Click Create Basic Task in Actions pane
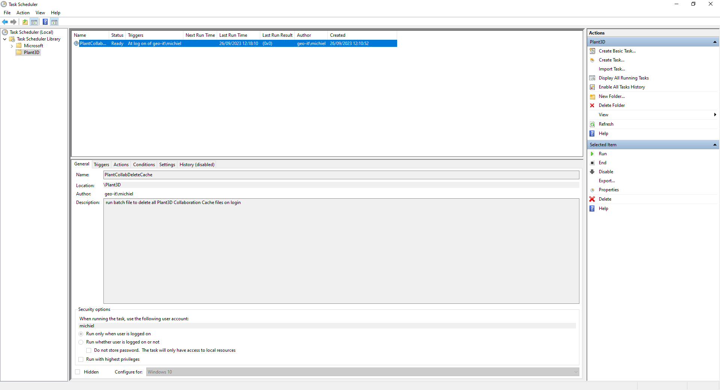The height and width of the screenshot is (390, 720). (617, 51)
